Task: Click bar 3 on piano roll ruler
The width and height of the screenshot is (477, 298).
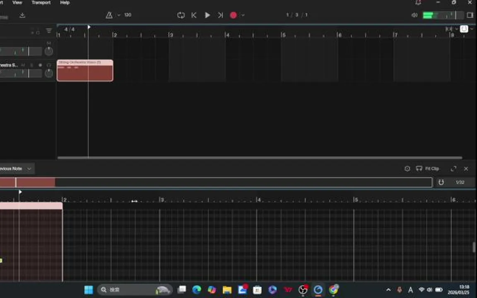Action: [x=161, y=200]
